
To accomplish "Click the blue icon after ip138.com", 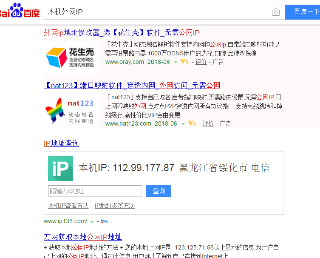I will [x=104, y=221].
